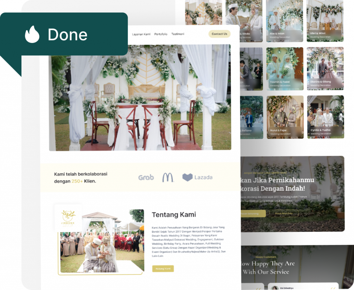354x290 pixels.
Task: Open the Layanan Kami menu item
Action: [141, 34]
